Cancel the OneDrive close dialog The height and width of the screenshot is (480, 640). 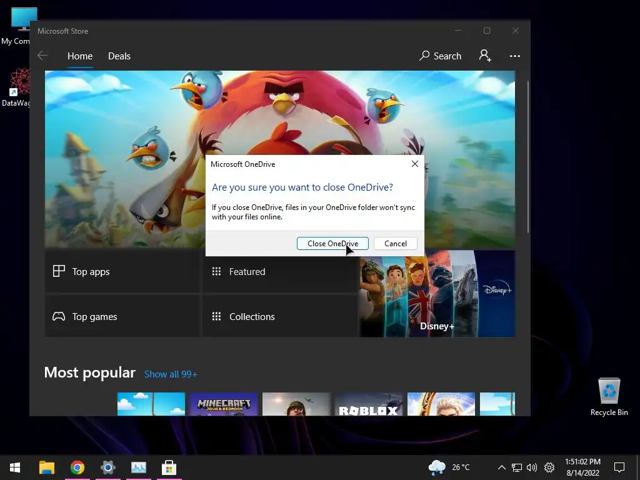coord(395,244)
